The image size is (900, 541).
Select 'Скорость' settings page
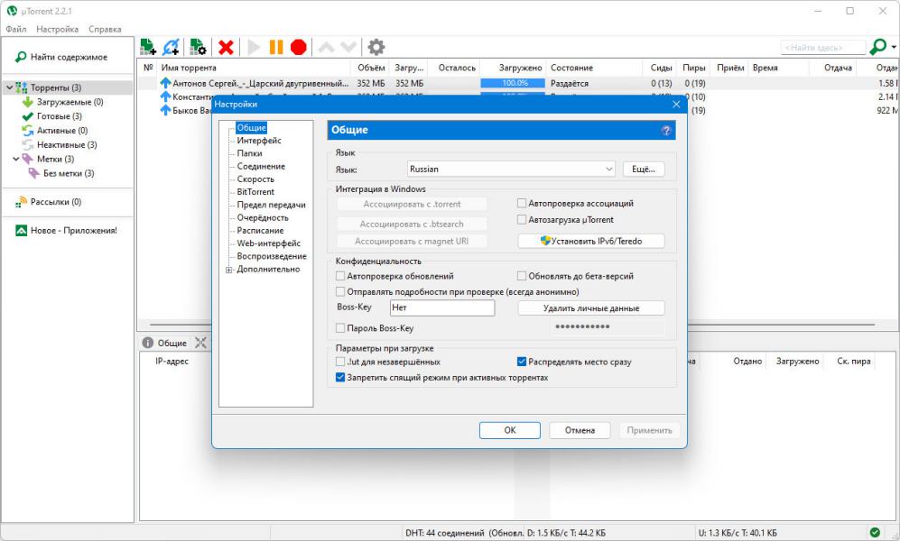coord(255,179)
